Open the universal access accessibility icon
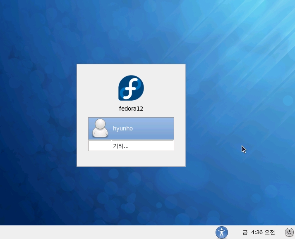 (x=222, y=232)
